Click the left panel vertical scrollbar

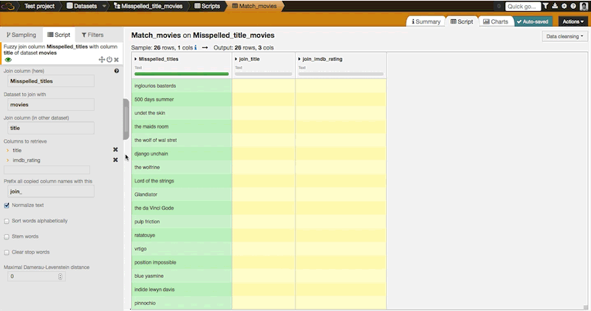pyautogui.click(x=126, y=119)
